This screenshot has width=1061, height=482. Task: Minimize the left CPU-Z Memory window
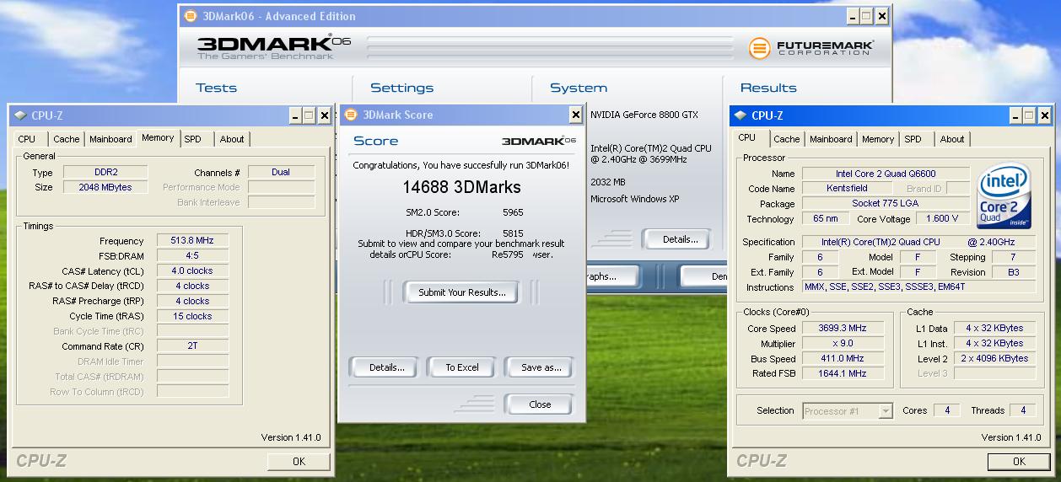[x=294, y=115]
